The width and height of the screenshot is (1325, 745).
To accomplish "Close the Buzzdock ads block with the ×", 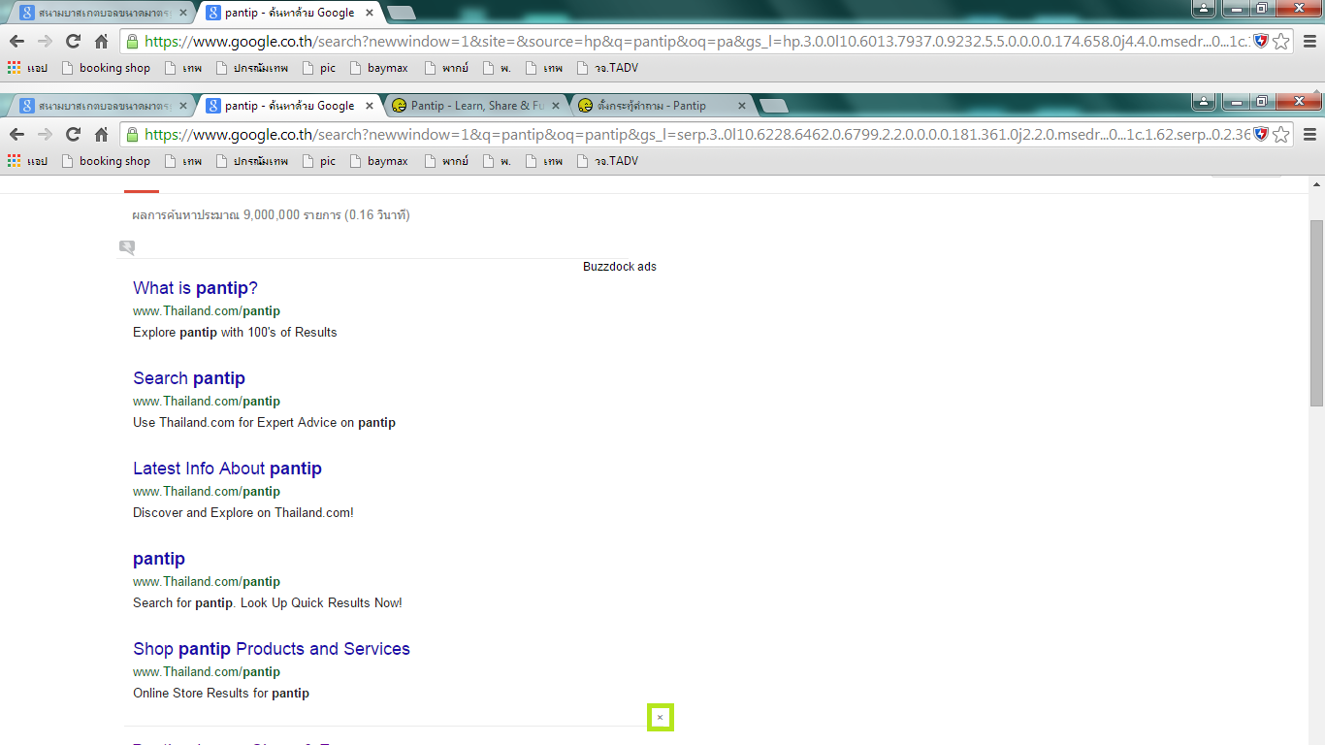I will pos(660,718).
